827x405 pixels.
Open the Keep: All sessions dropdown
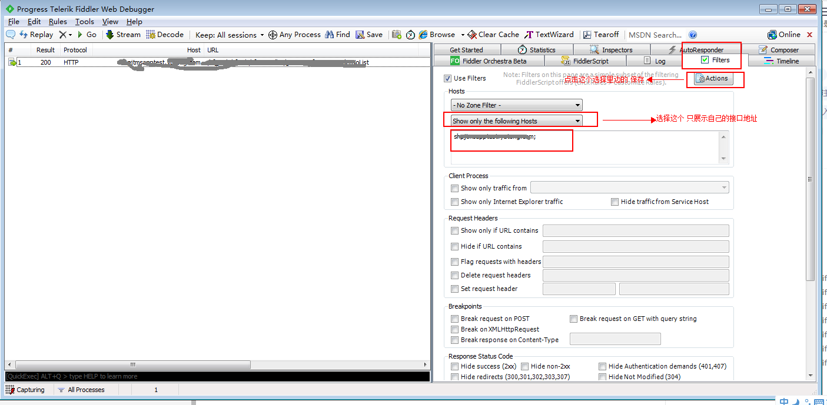tap(230, 35)
